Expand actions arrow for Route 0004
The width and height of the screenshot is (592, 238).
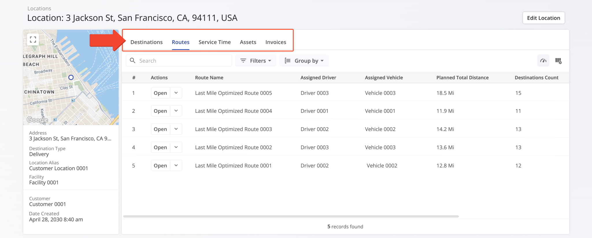click(x=176, y=111)
